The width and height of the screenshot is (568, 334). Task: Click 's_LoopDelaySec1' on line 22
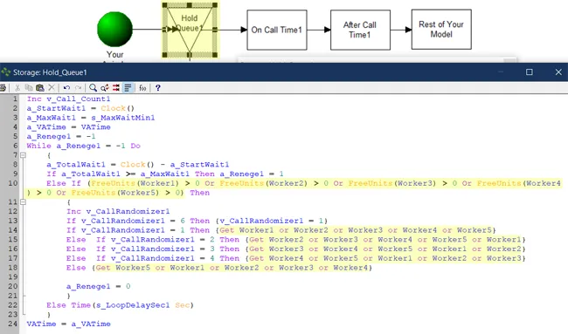(133, 305)
